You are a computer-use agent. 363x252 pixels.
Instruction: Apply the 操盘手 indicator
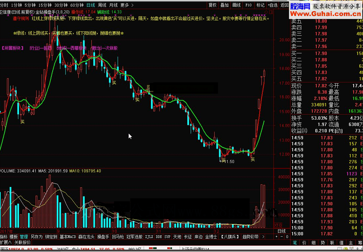coord(103,237)
